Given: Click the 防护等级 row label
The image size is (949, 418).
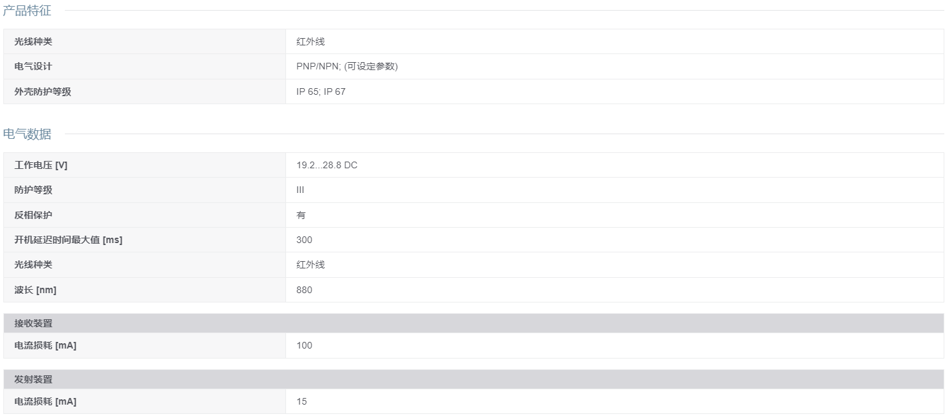Looking at the screenshot, I should (x=33, y=190).
